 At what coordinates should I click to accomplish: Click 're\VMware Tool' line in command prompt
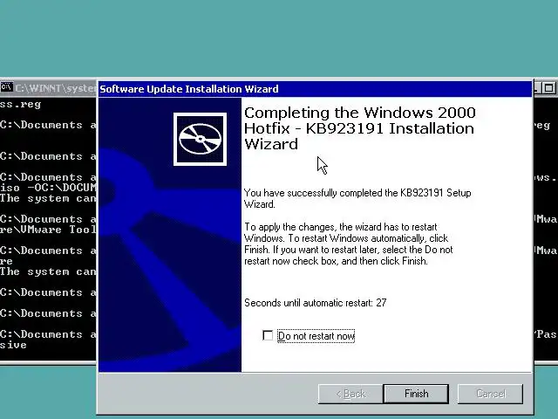click(x=48, y=230)
